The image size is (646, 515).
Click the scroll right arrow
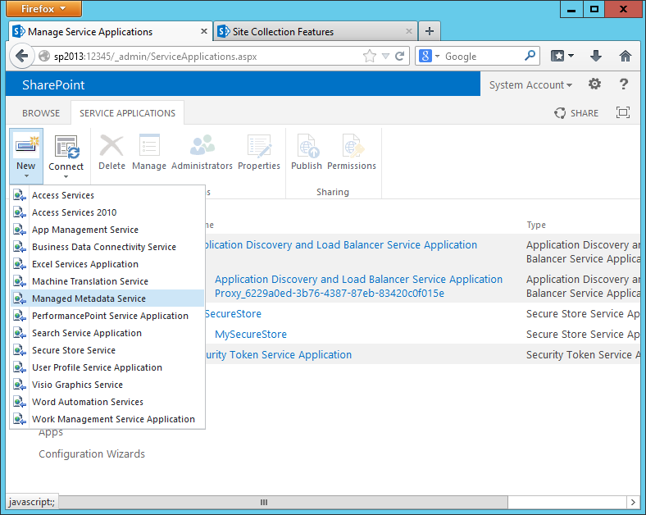pos(633,502)
